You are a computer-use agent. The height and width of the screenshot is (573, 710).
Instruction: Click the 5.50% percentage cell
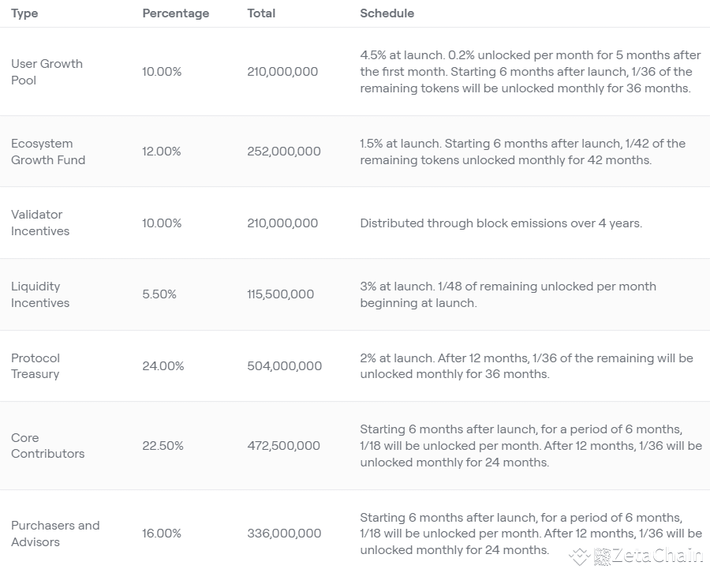click(x=159, y=294)
